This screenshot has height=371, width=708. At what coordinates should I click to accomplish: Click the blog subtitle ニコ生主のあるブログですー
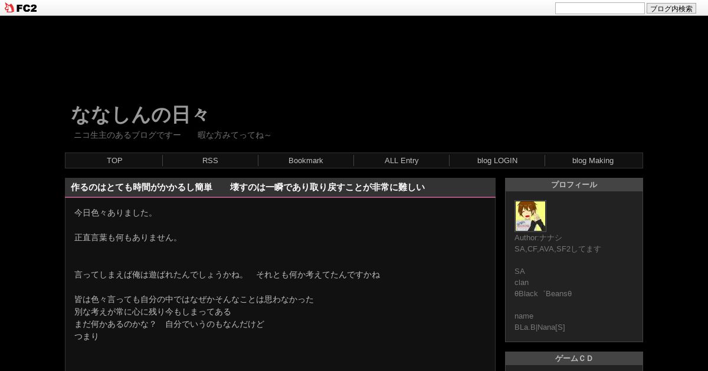(x=127, y=135)
